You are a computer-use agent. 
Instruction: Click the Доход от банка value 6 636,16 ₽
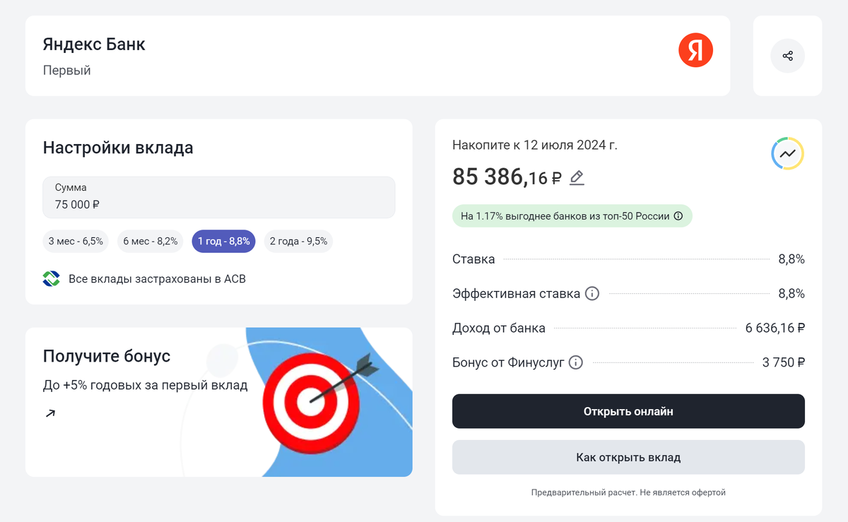click(775, 328)
